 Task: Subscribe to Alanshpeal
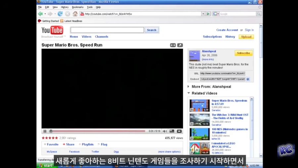pos(243,53)
